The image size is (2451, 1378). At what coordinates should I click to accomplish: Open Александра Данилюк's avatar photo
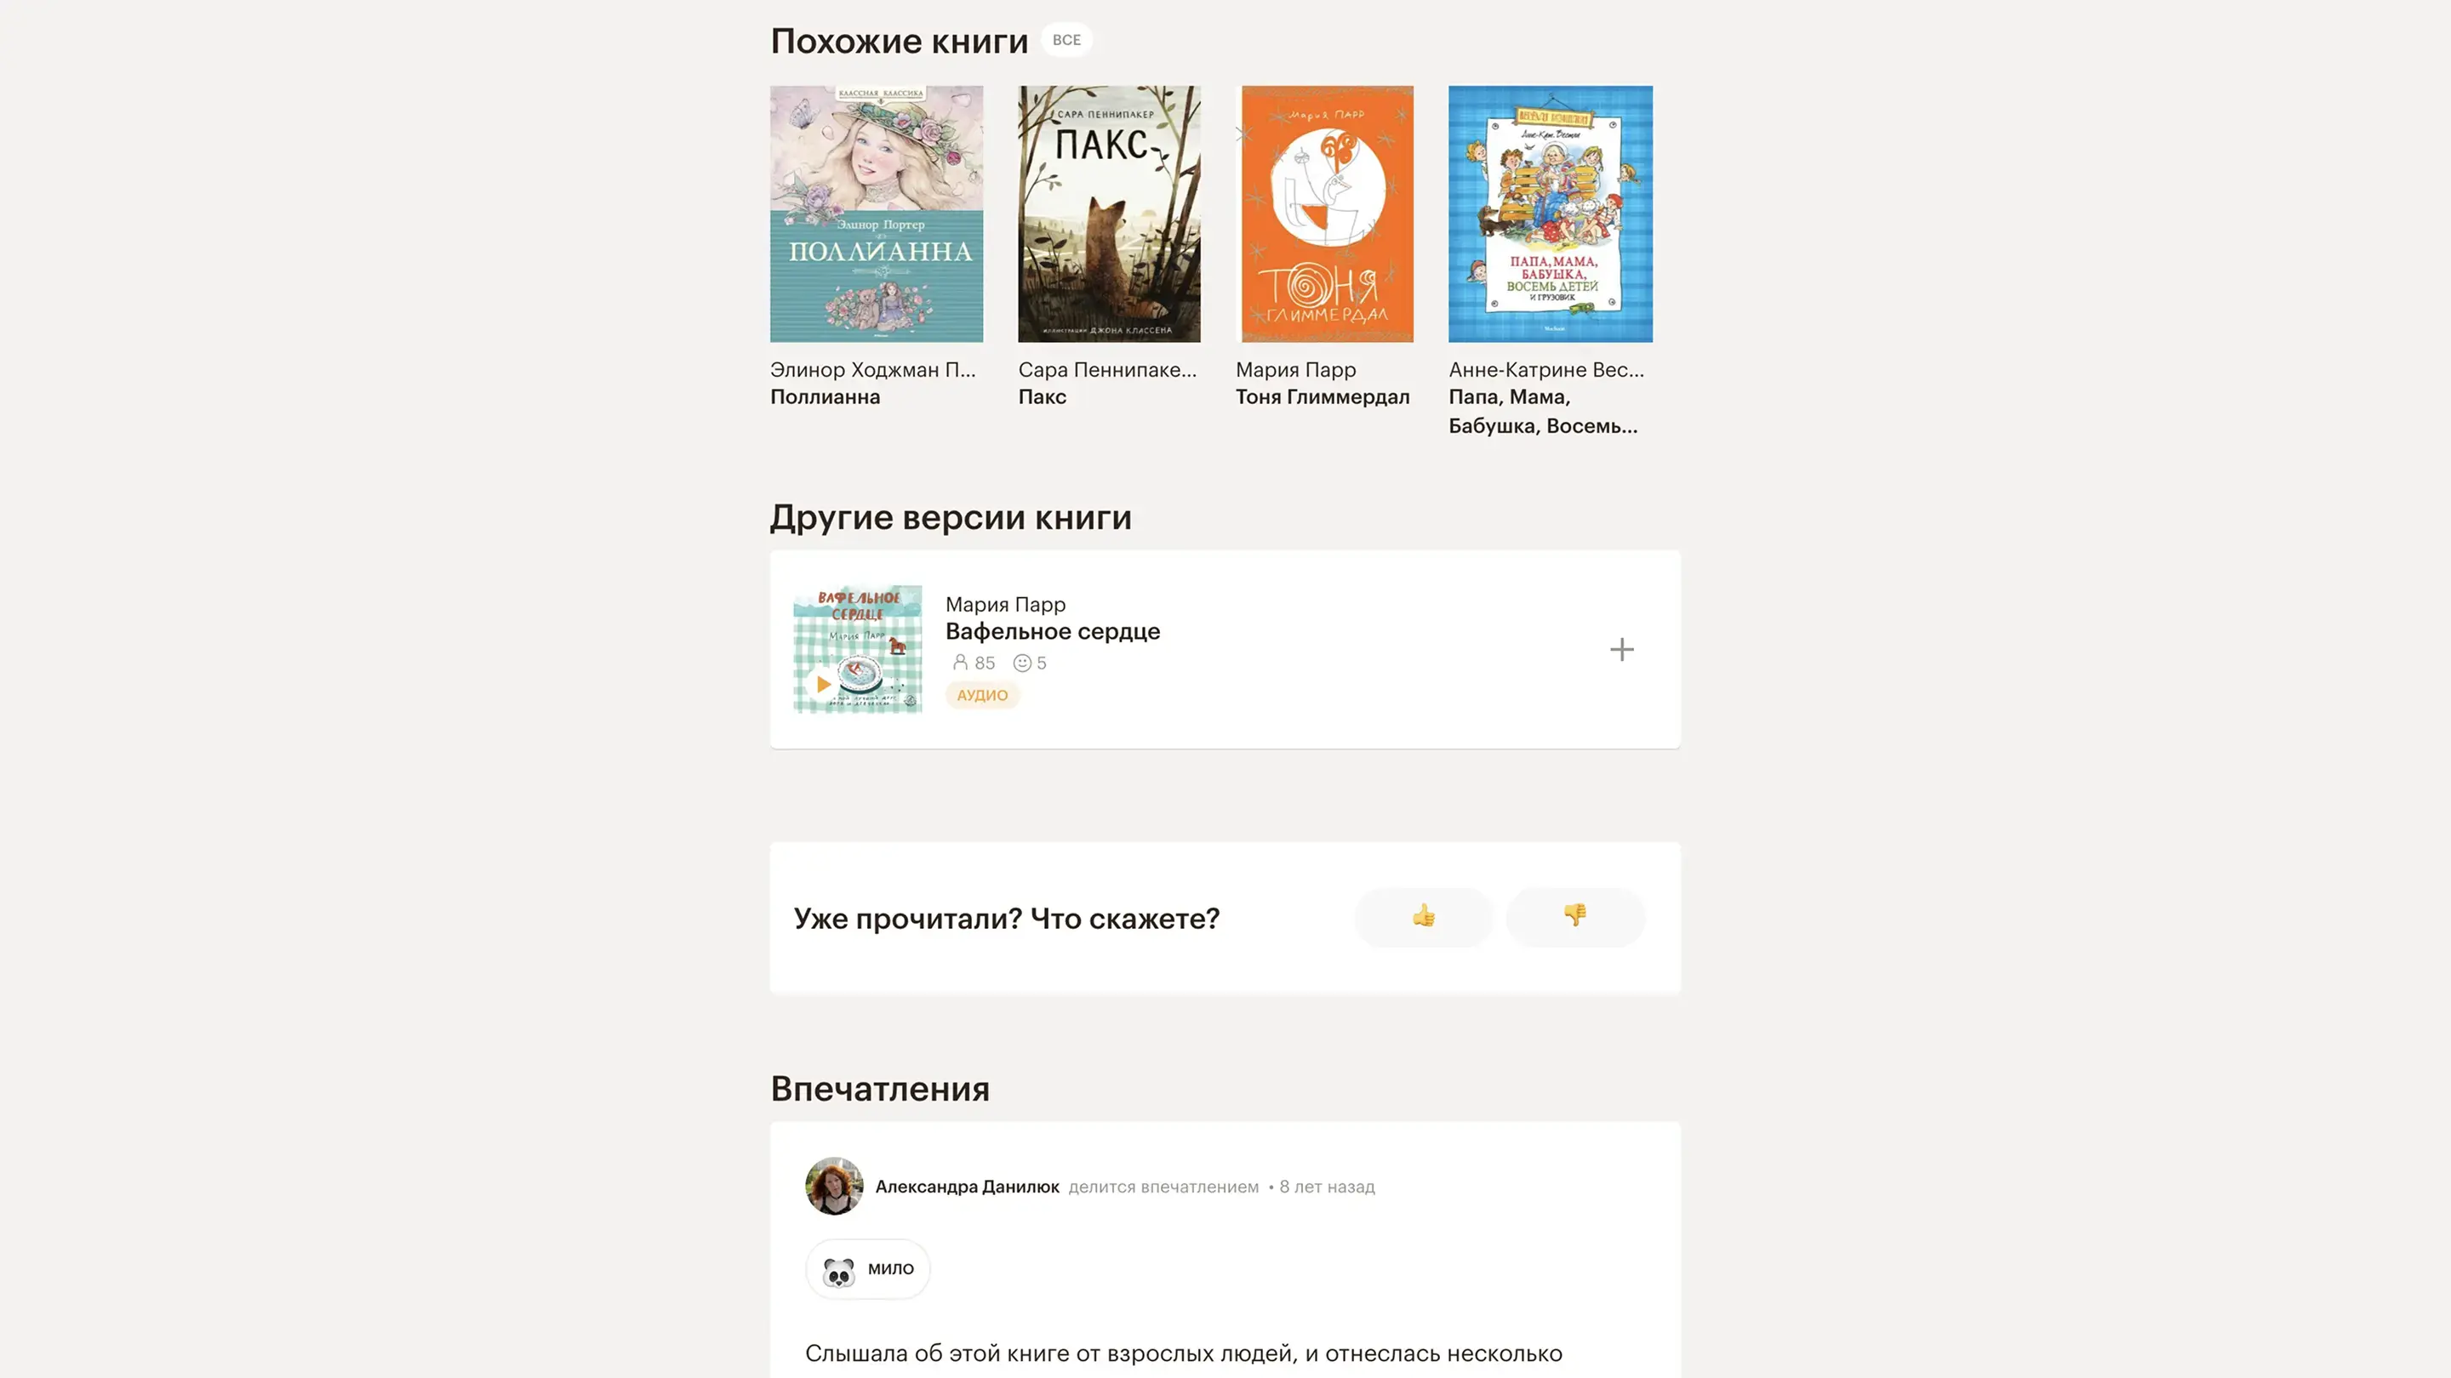click(x=834, y=1186)
